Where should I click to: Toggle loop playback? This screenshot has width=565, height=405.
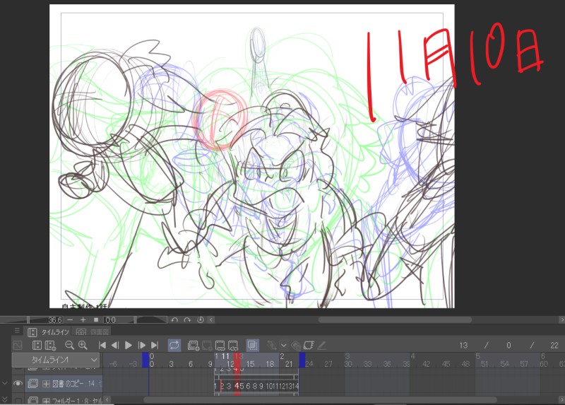[174, 346]
